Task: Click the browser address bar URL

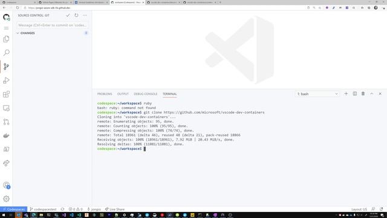Action: click(50, 8)
